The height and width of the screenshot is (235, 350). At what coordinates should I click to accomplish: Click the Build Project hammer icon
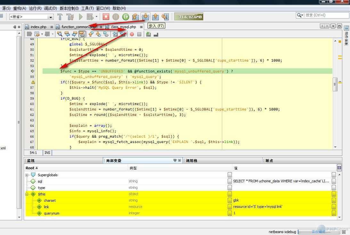pos(60,17)
